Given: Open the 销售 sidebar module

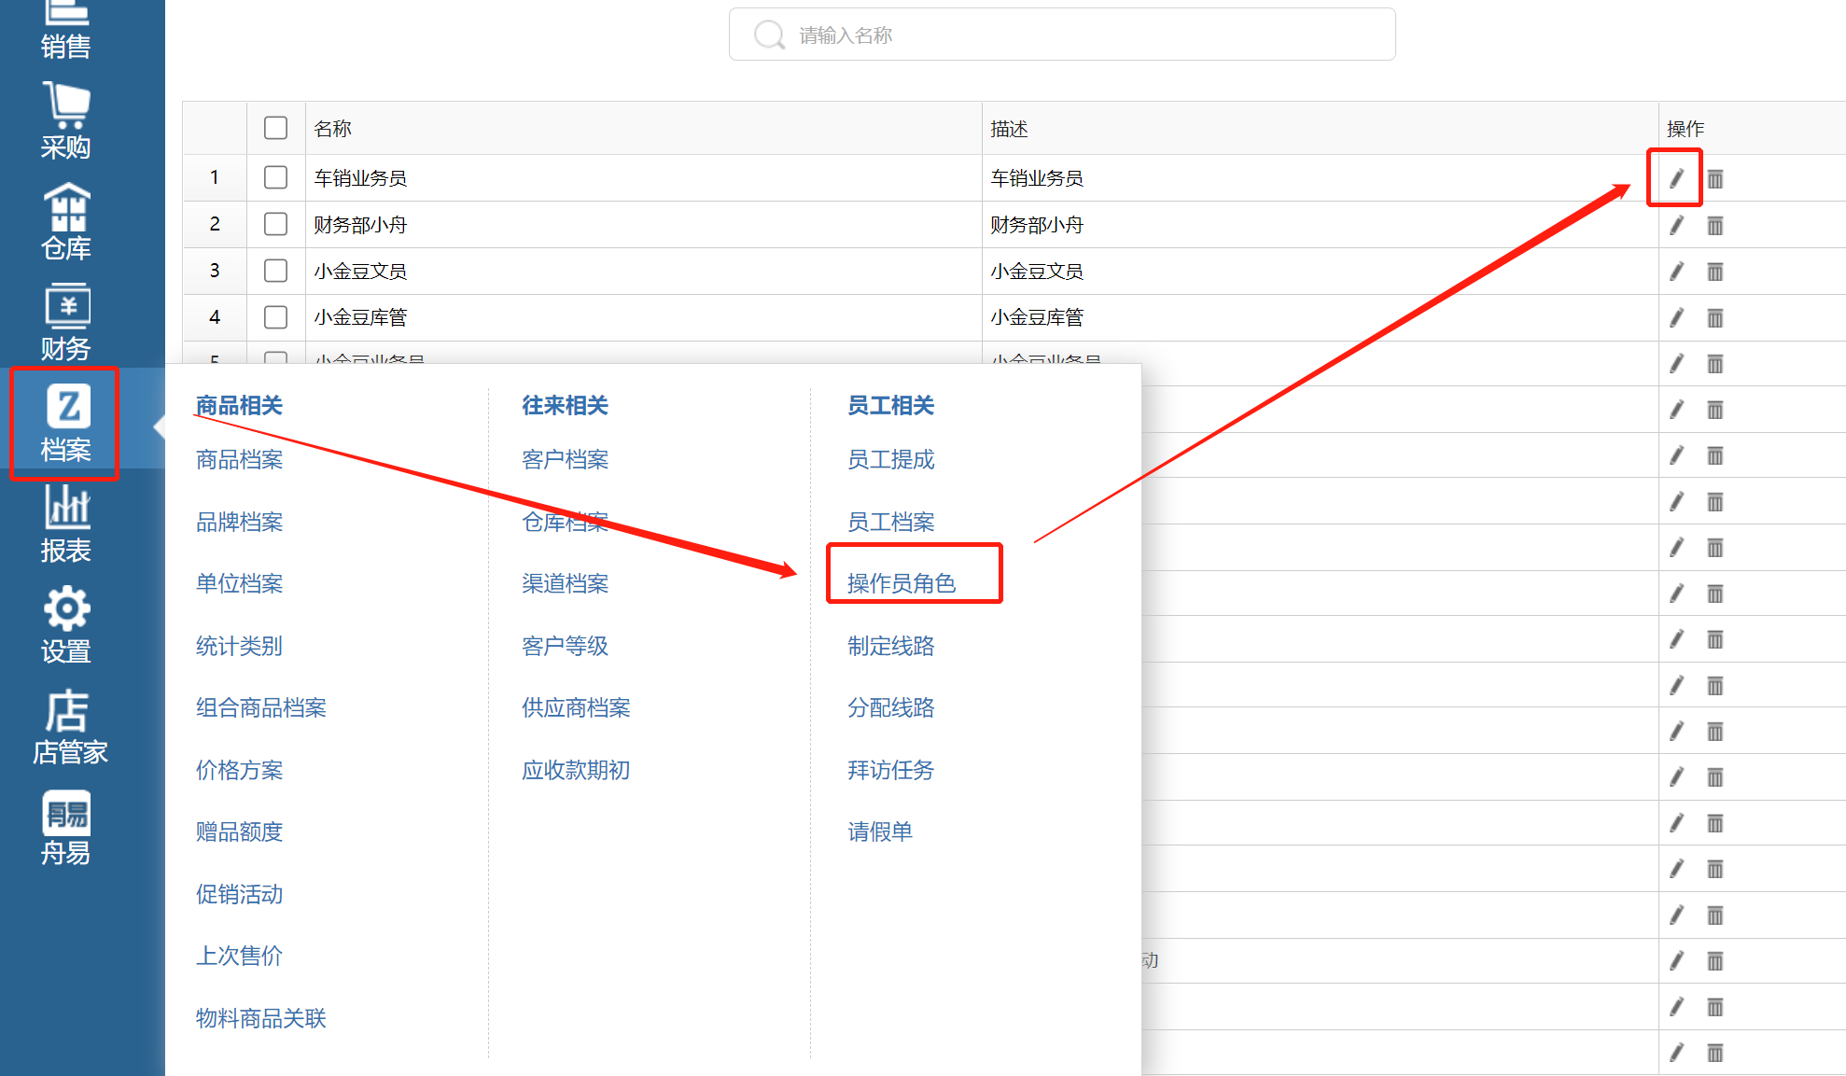Looking at the screenshot, I should [x=65, y=30].
